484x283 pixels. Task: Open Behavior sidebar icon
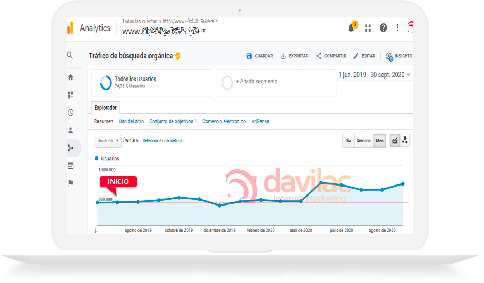pos(71,165)
